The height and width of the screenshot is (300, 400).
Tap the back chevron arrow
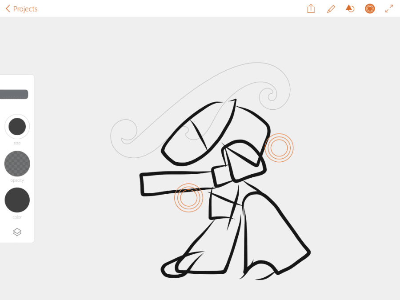click(8, 9)
